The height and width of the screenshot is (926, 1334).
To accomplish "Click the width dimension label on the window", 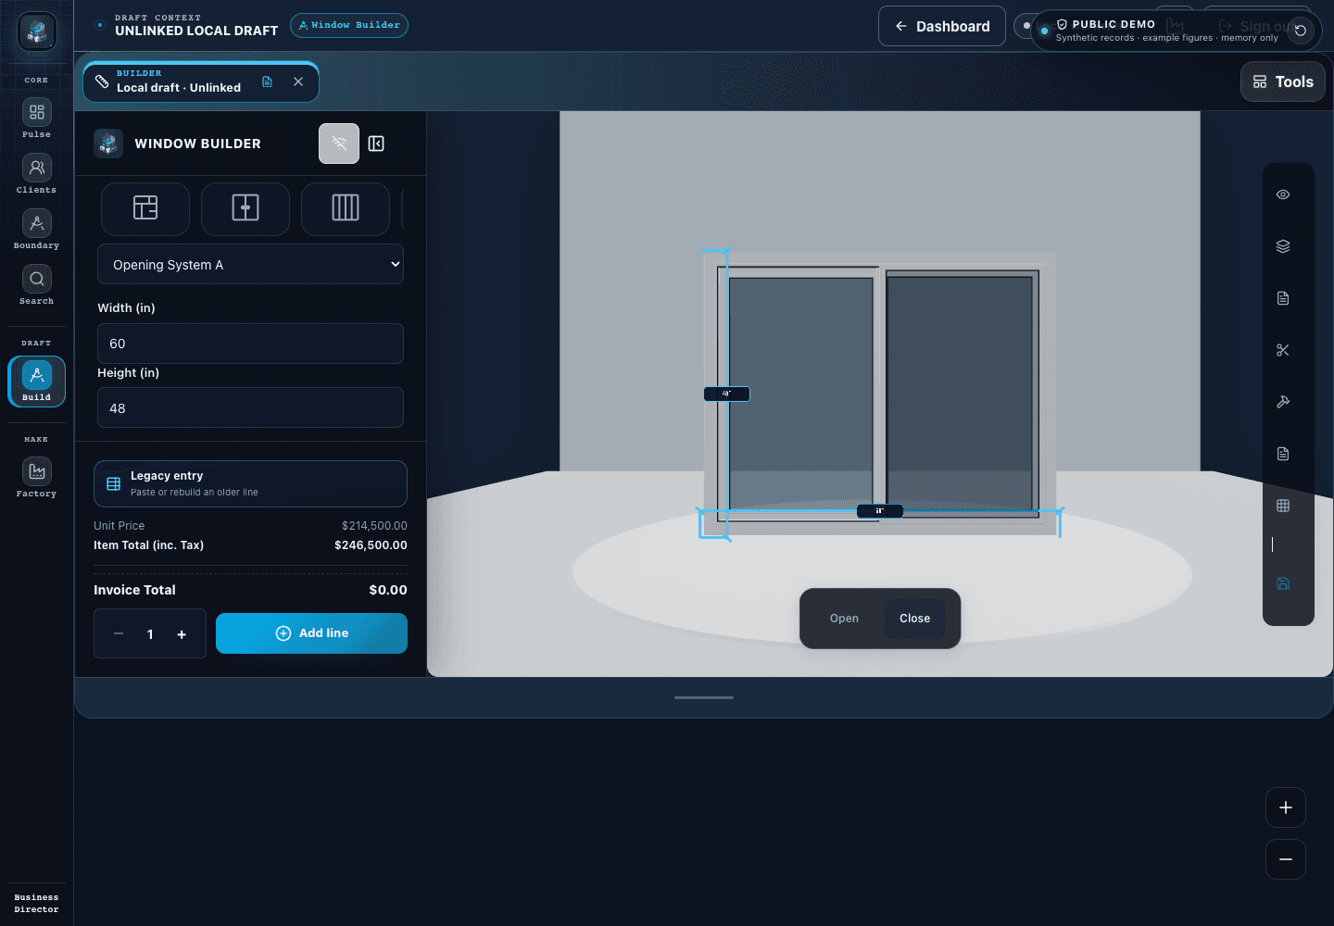I will pyautogui.click(x=880, y=510).
